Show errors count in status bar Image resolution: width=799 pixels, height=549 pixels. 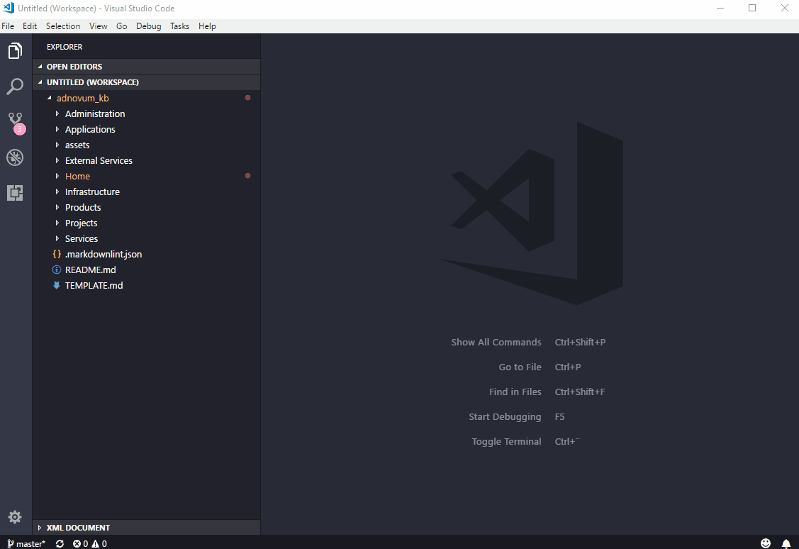80,543
